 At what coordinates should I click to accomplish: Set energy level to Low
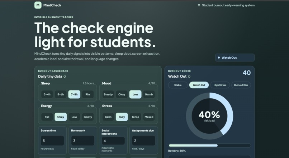click(74, 117)
